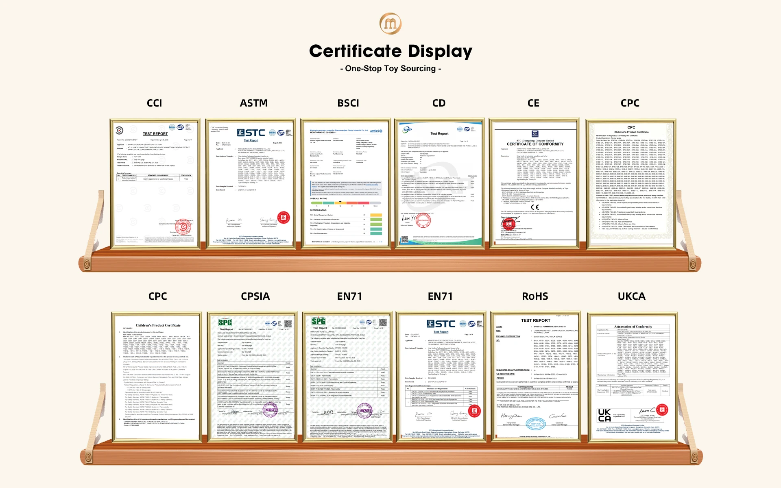The image size is (781, 488).
Task: Open the top-row CPC Children's Product Certificate
Action: click(x=631, y=184)
